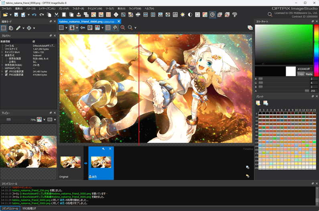Adjust the R color slider
This screenshot has height=211, width=319.
click(284, 79)
